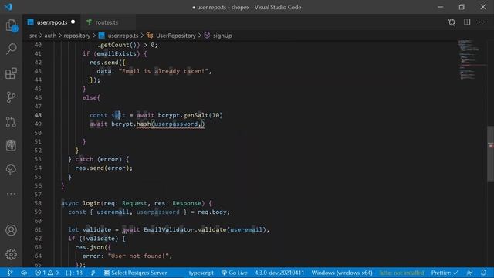Click the 'not installed' warning status item

tap(401, 273)
